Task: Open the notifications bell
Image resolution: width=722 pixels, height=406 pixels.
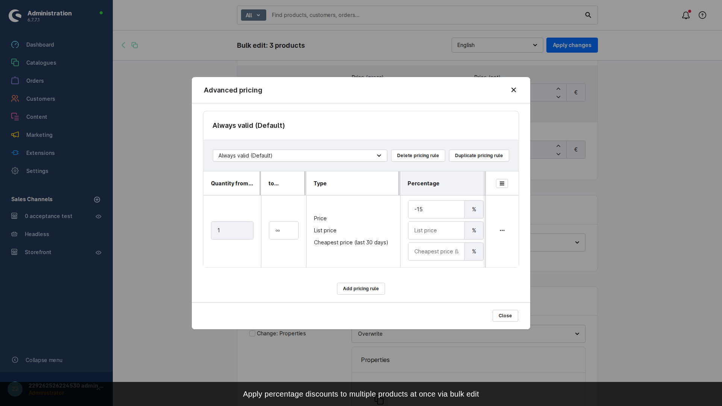Action: click(x=686, y=15)
